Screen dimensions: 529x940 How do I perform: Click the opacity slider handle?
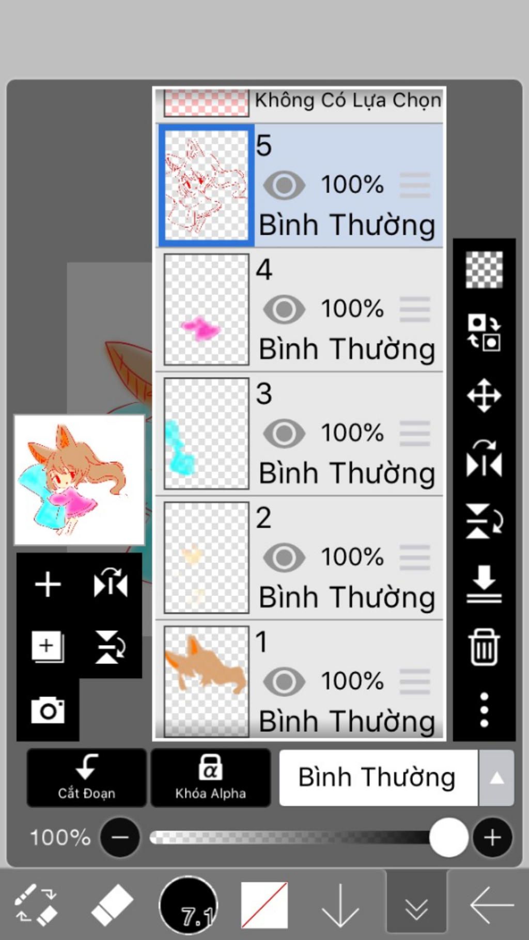448,837
